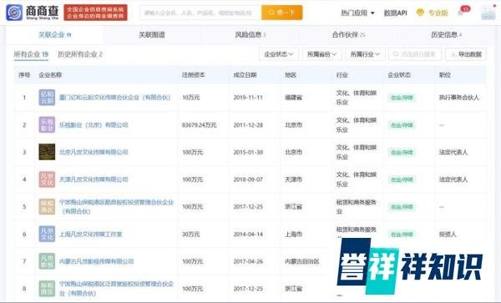This screenshot has width=501, height=303.
Task: Open the 商商查 logo home link
Action: pyautogui.click(x=33, y=13)
